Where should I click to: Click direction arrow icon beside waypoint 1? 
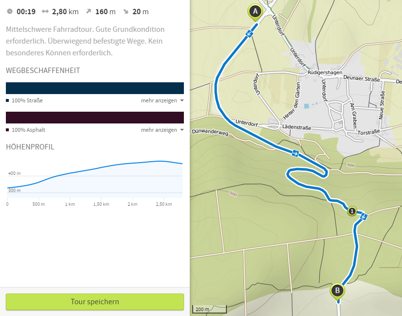coord(363,217)
